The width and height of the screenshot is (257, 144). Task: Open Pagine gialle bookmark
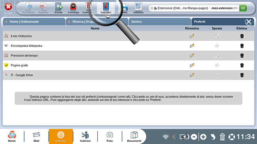19,65
